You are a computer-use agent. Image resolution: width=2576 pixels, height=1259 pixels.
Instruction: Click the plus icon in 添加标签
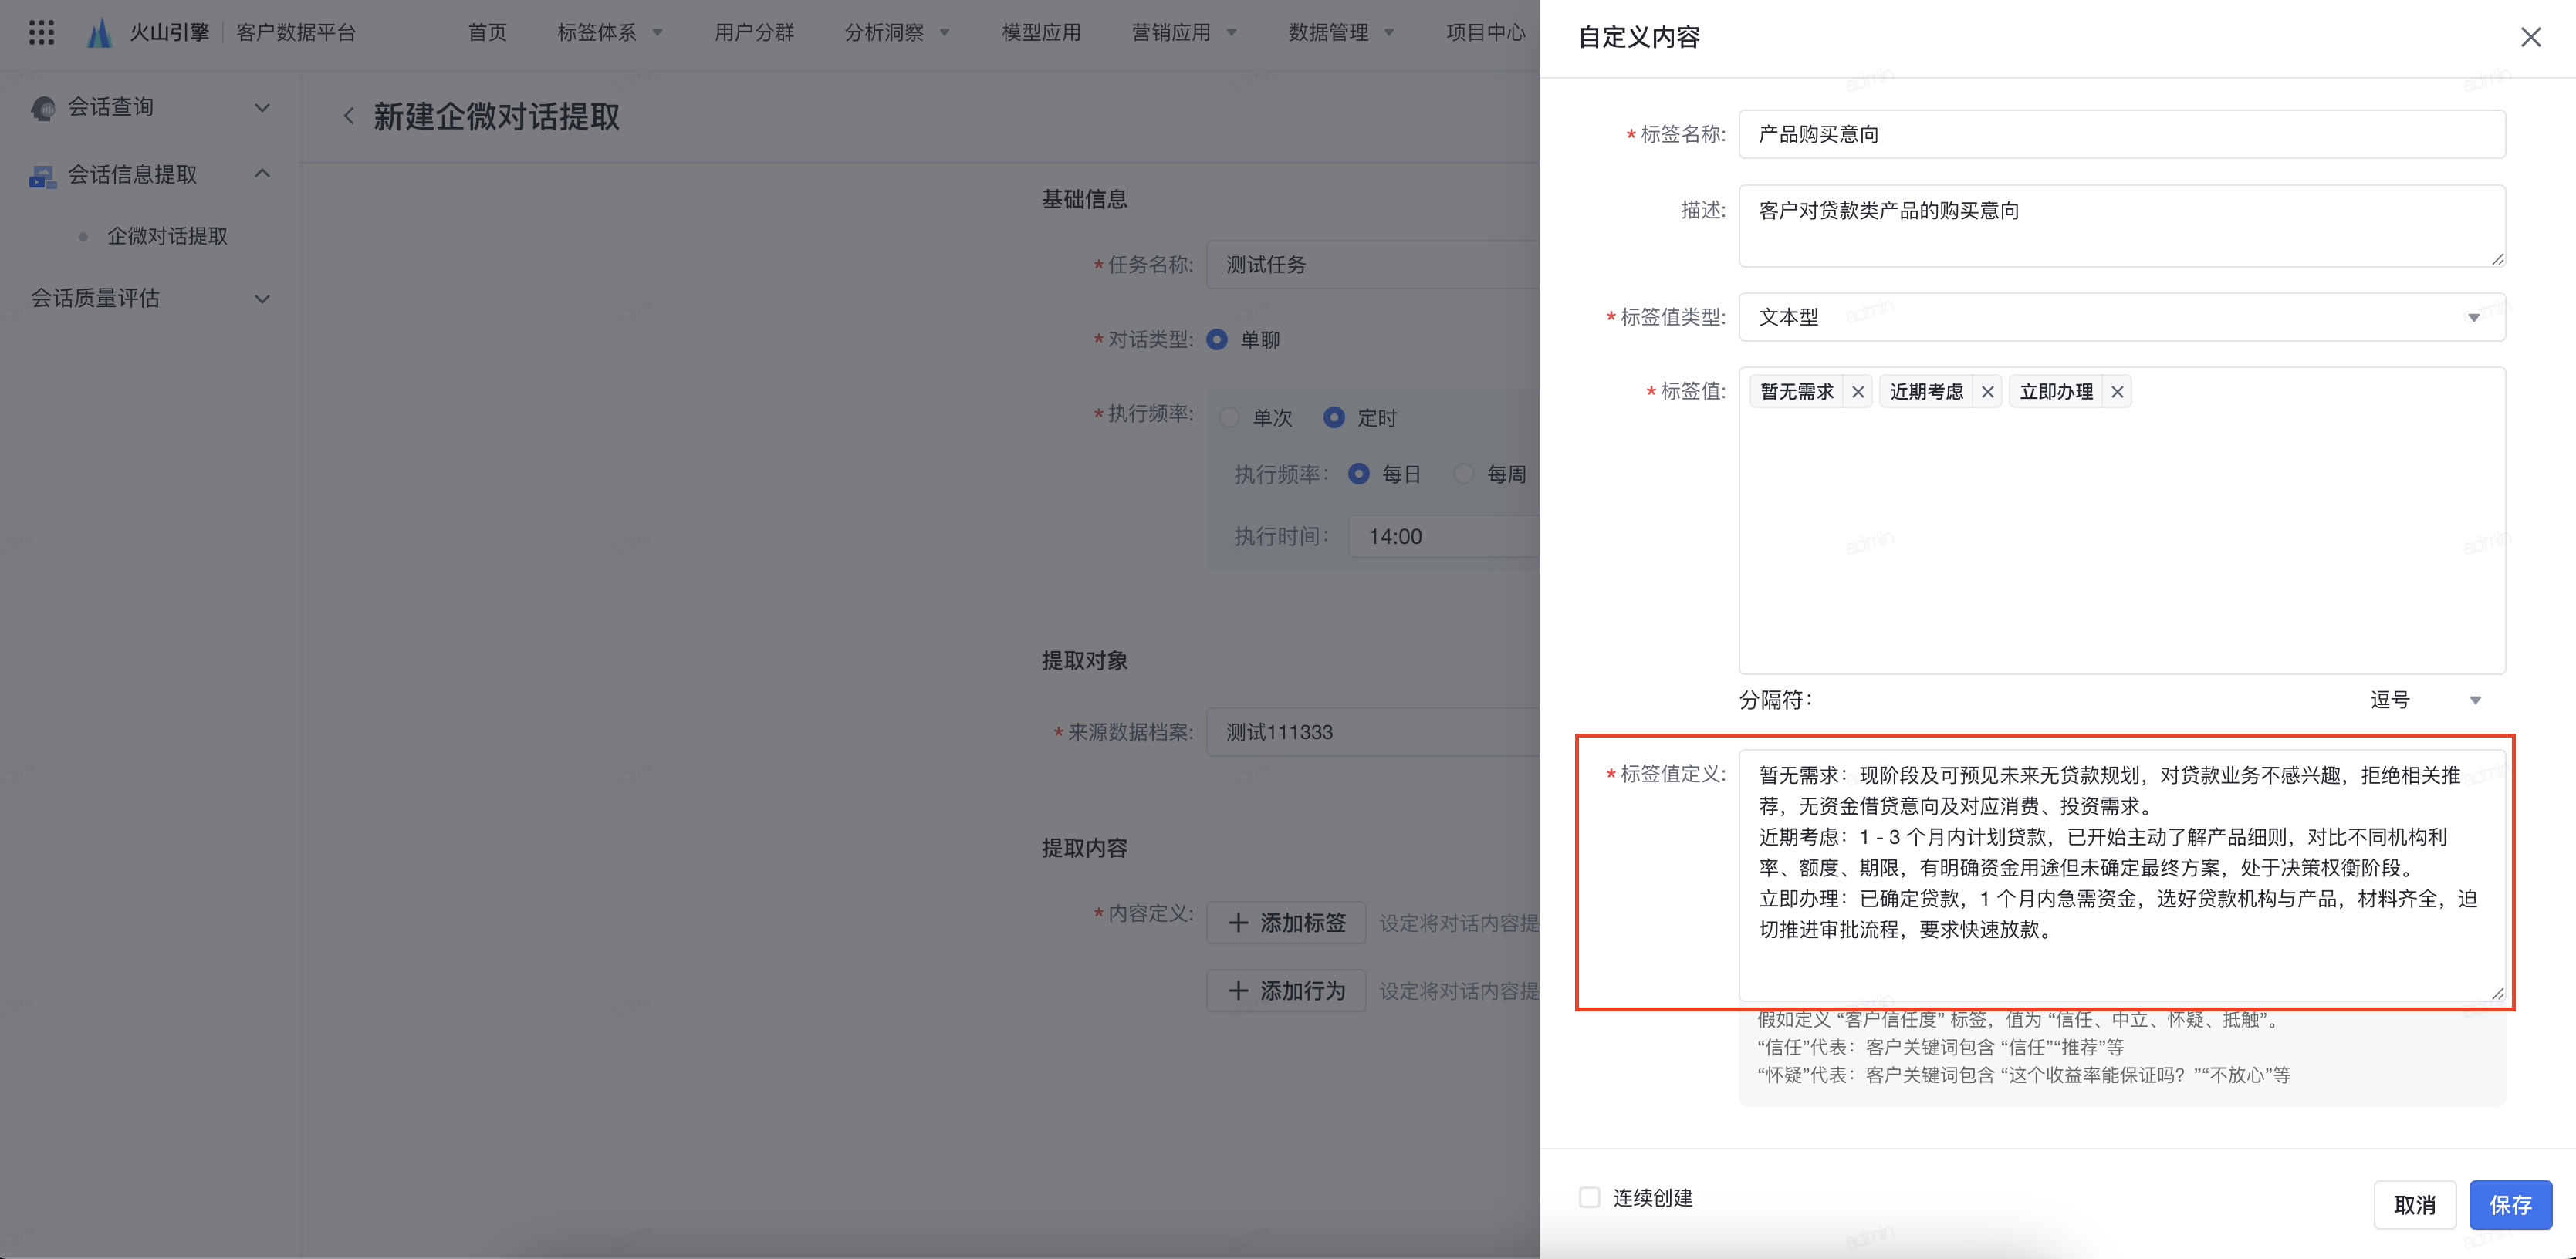(1238, 923)
